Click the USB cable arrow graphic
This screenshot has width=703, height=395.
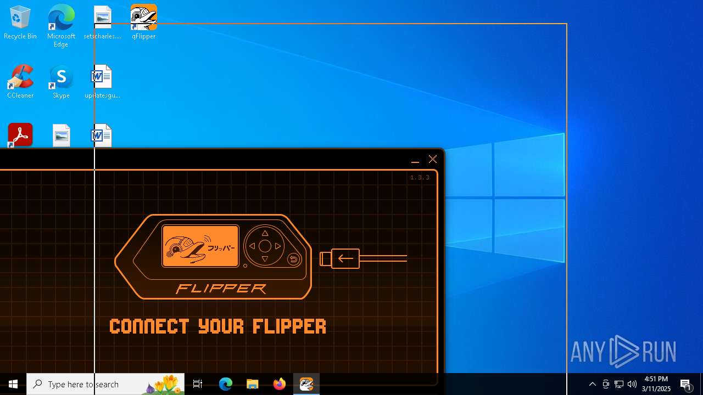364,258
